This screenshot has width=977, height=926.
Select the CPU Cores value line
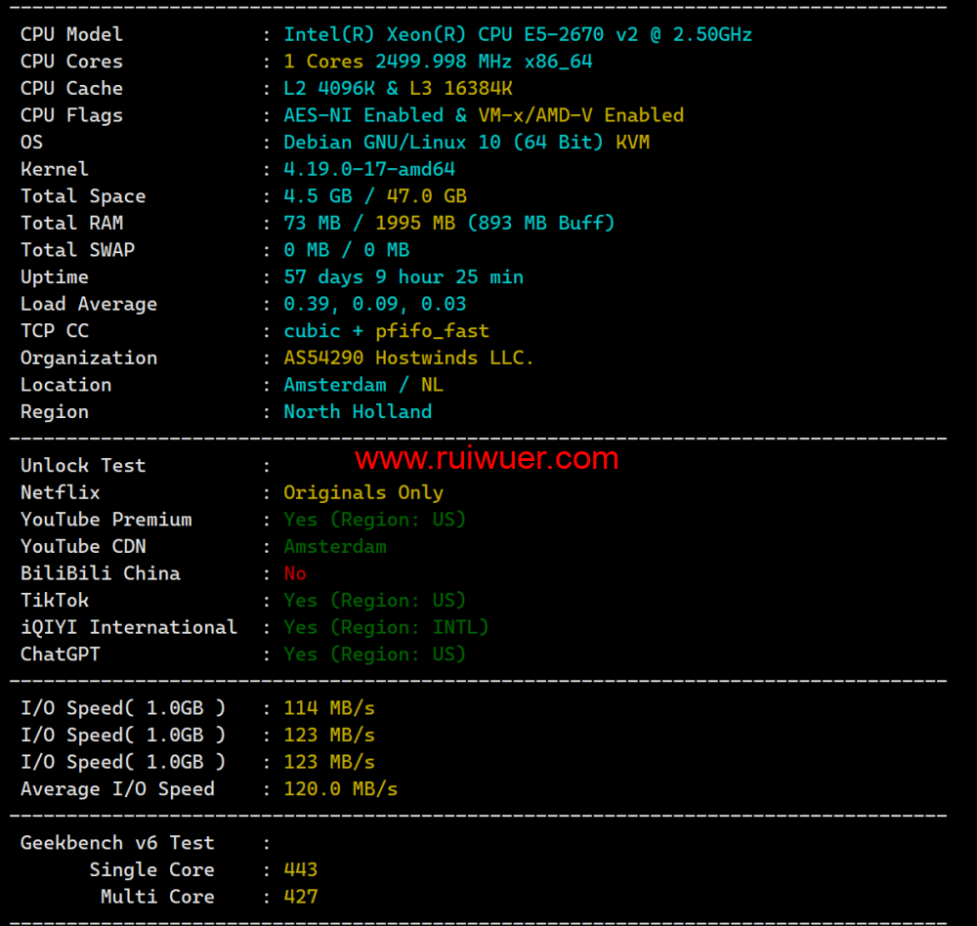click(x=438, y=62)
